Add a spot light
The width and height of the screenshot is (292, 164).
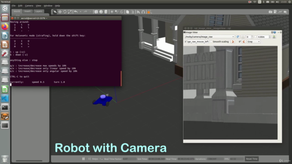point(117,12)
